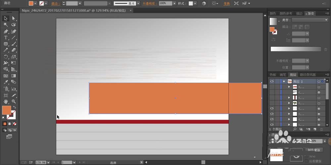Open fill color dropdown in control bar
The width and height of the screenshot is (331, 165).
tap(35, 3)
